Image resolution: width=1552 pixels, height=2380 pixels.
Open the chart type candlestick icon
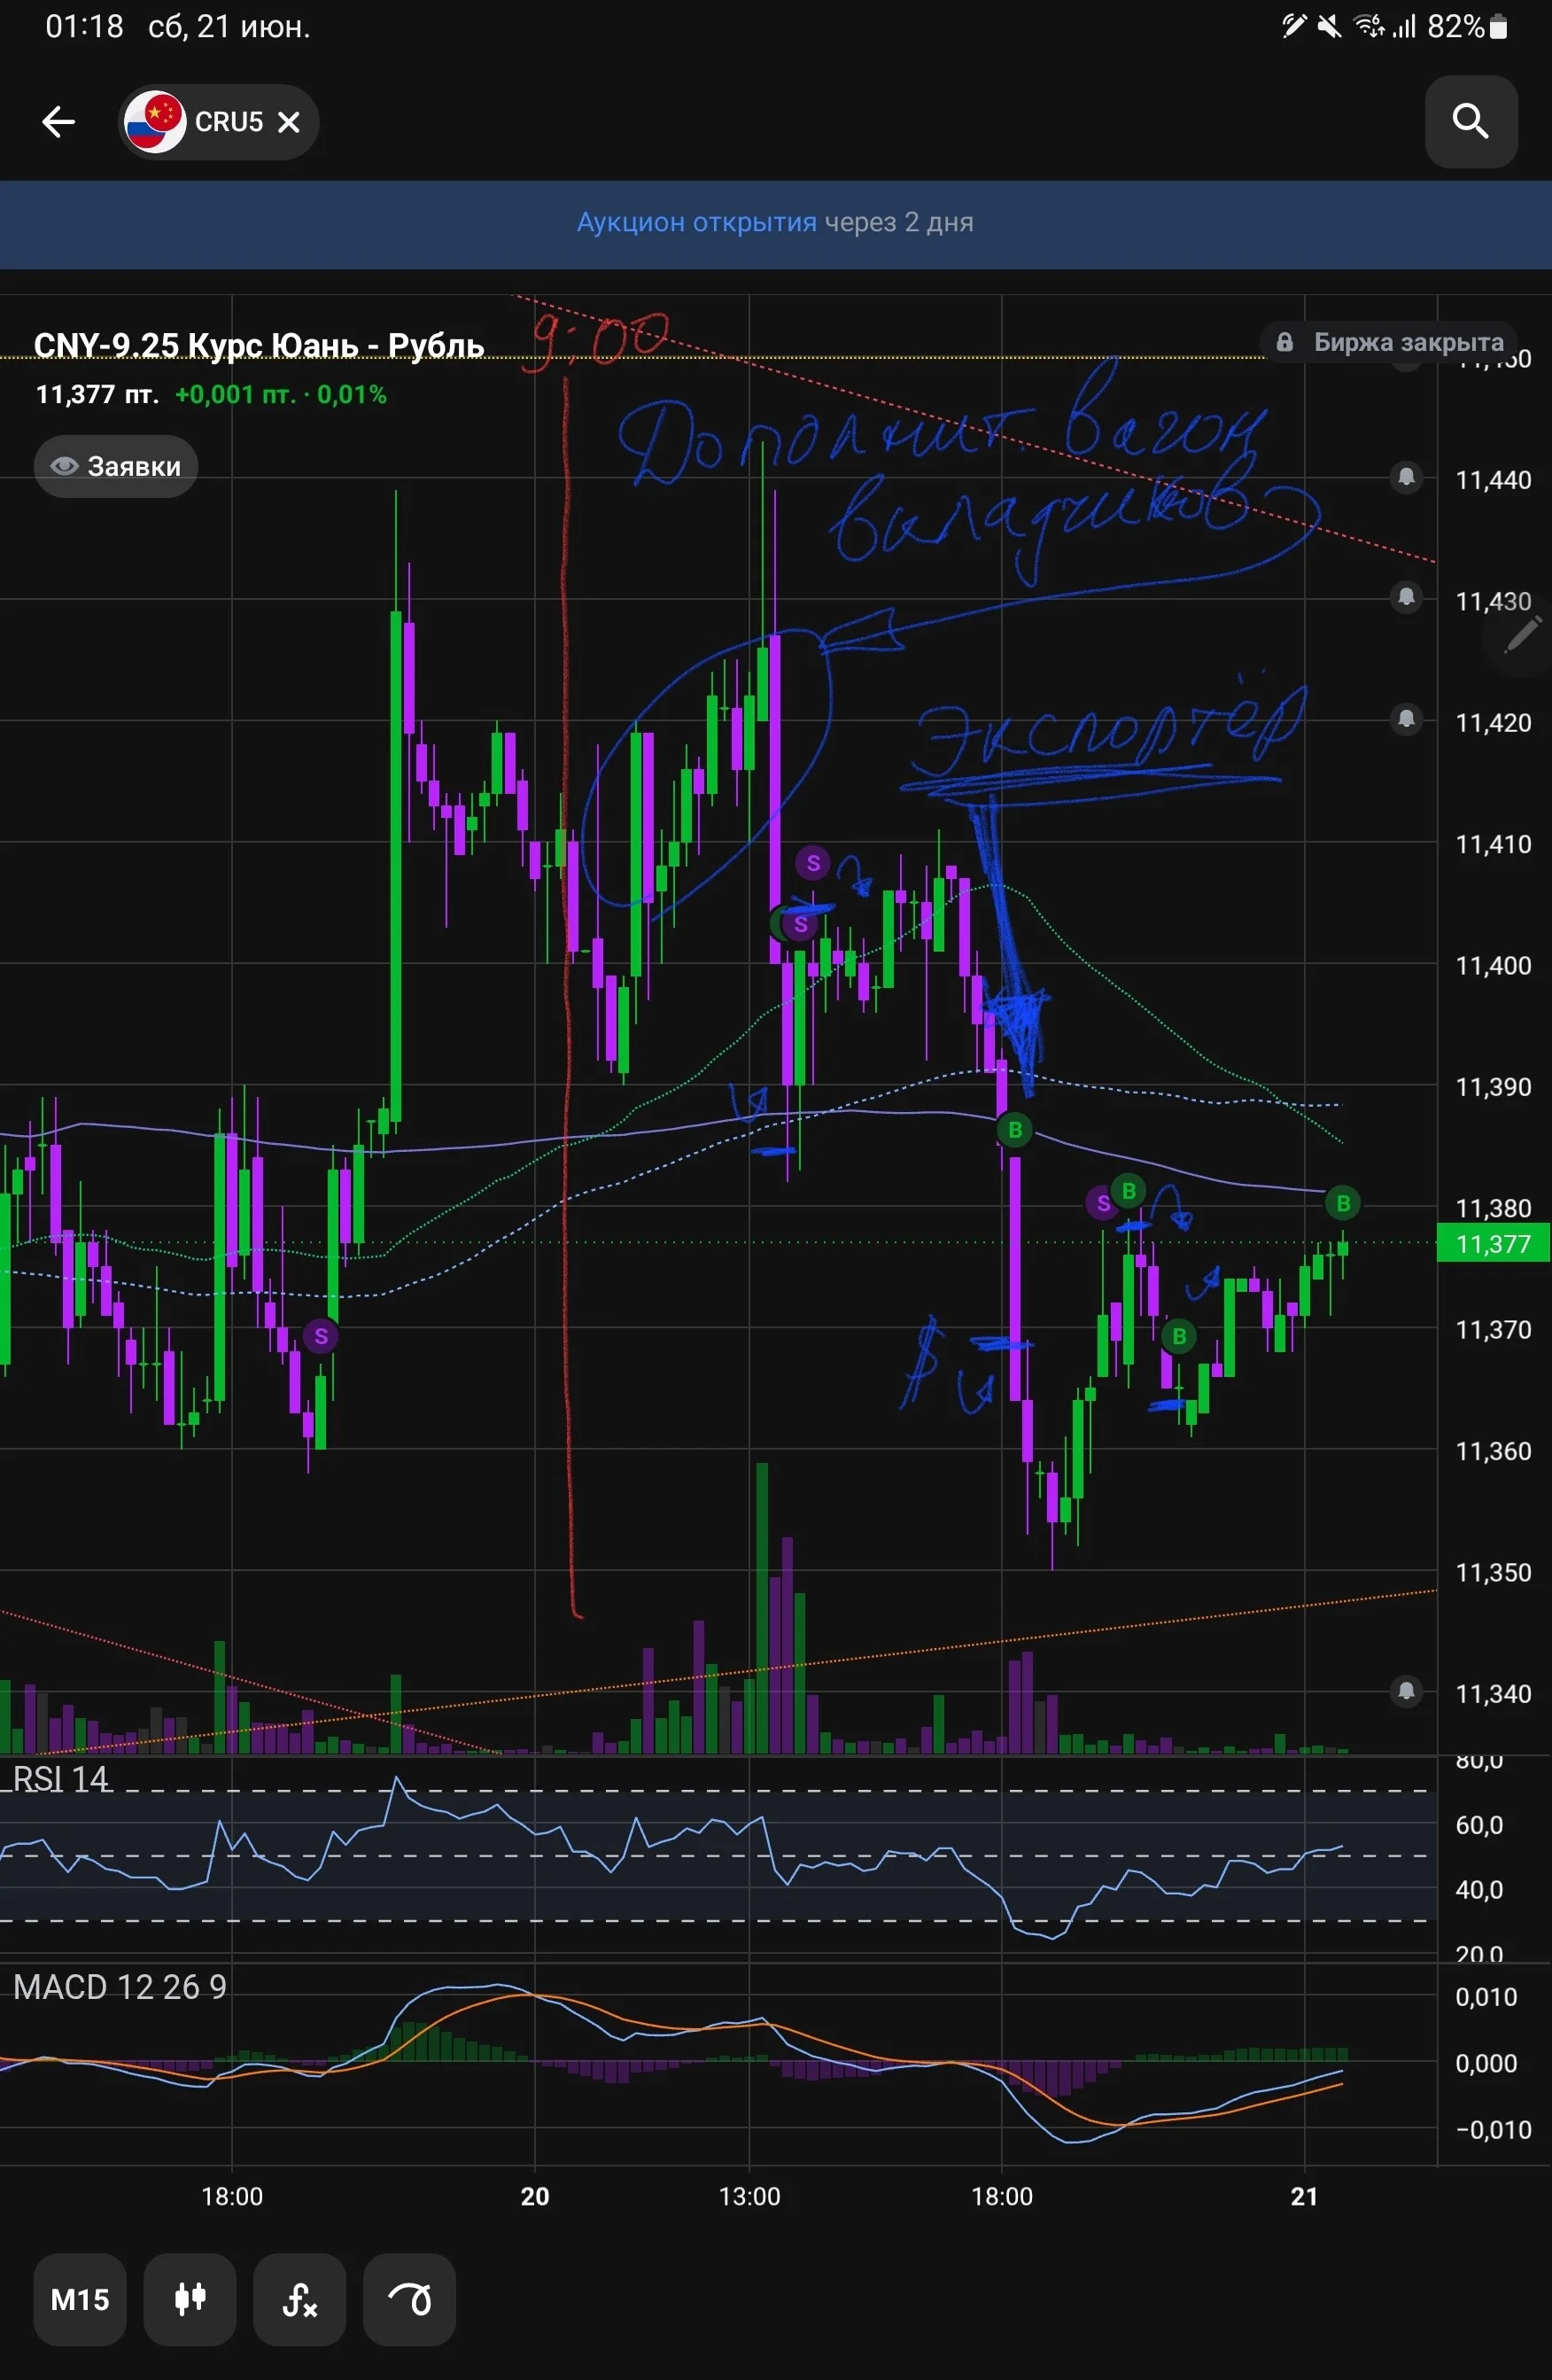190,2299
